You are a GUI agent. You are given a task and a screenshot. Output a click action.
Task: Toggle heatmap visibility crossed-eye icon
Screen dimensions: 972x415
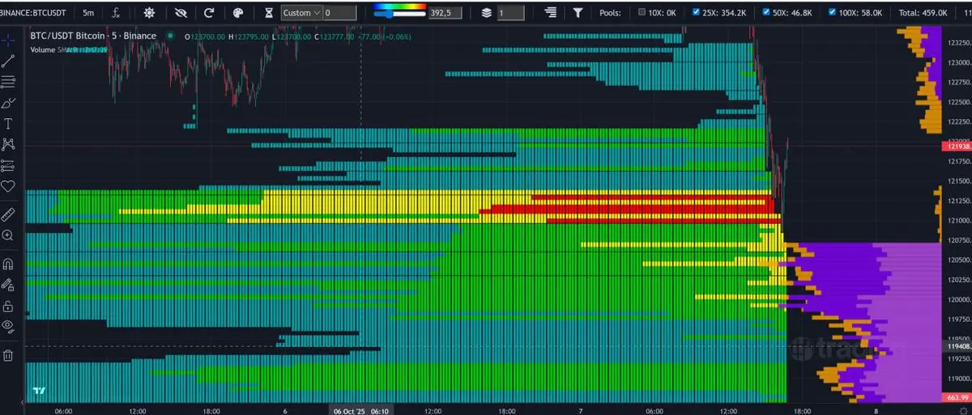[x=180, y=13]
